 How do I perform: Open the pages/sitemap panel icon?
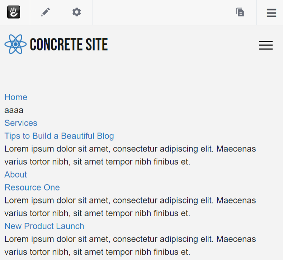pyautogui.click(x=240, y=12)
